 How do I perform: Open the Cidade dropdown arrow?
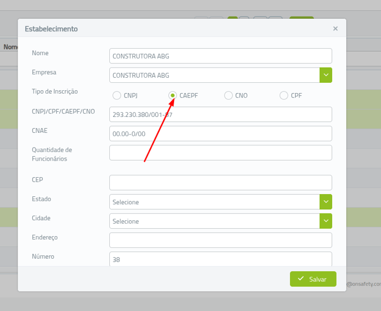[326, 221]
